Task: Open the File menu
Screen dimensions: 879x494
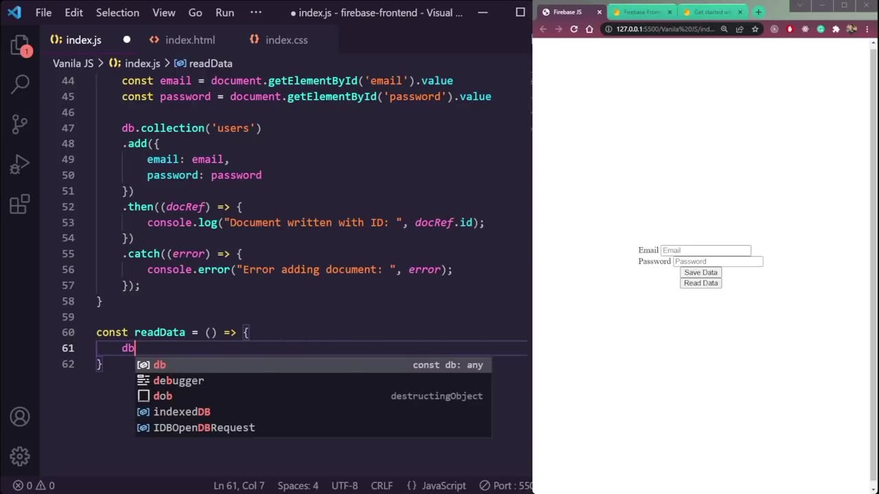Action: (x=43, y=12)
